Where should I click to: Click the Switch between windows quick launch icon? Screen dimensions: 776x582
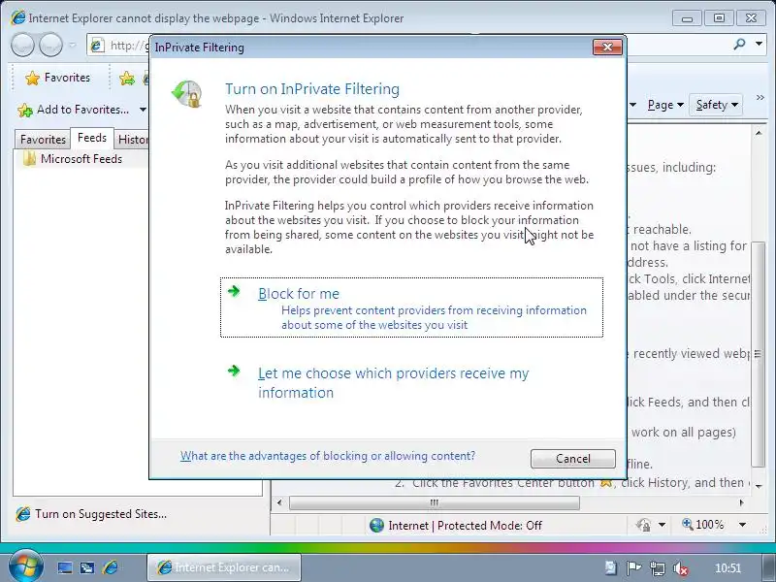(x=87, y=567)
